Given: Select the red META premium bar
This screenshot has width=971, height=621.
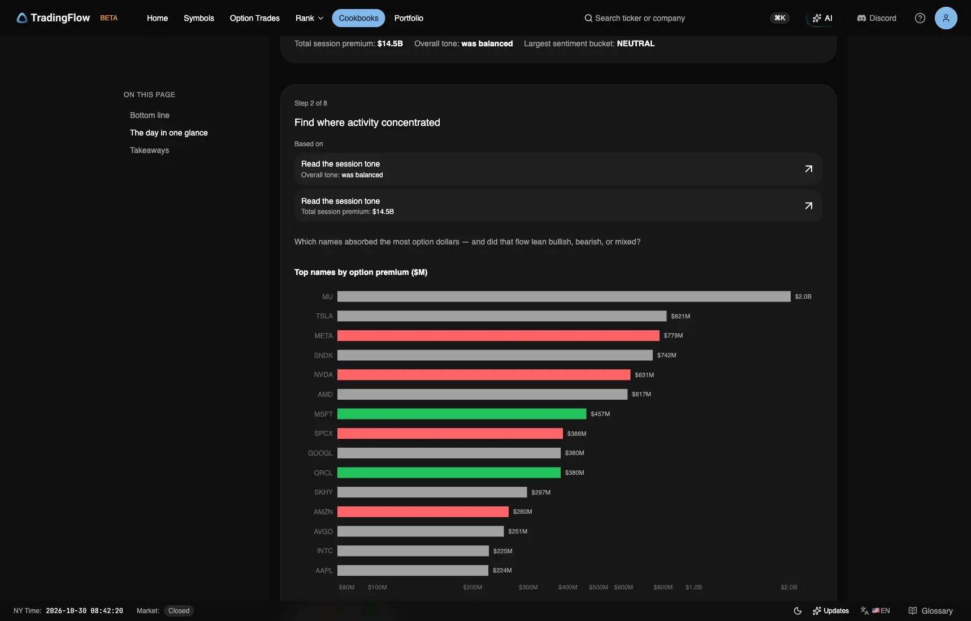Looking at the screenshot, I should (498, 336).
